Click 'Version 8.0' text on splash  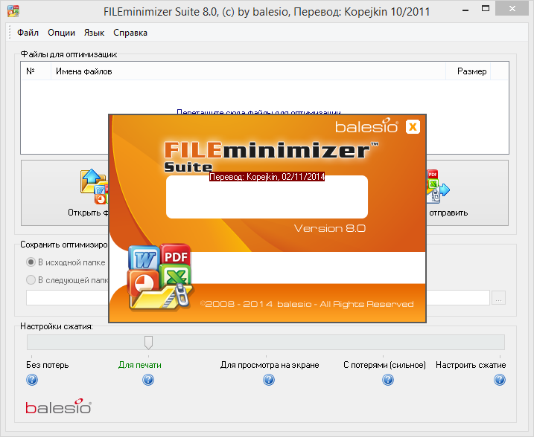(330, 228)
